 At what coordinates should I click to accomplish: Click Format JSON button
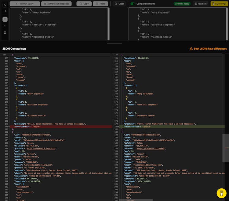click(24, 4)
